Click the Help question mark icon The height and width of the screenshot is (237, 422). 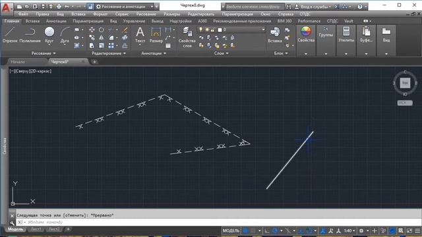coord(360,7)
